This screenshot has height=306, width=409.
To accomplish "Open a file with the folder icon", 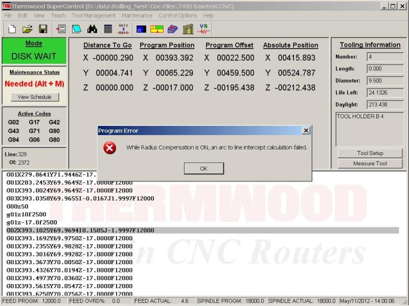I will coord(27,29).
